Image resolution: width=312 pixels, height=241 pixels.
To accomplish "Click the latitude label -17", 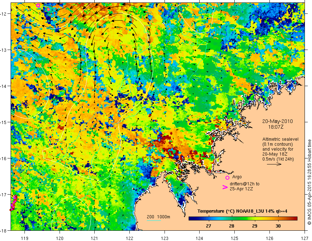I will [x=4, y=195].
